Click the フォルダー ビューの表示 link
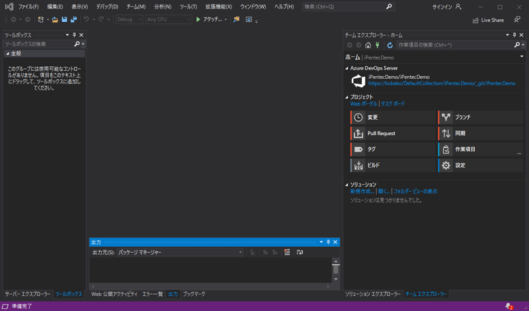This screenshot has width=529, height=311. (415, 191)
